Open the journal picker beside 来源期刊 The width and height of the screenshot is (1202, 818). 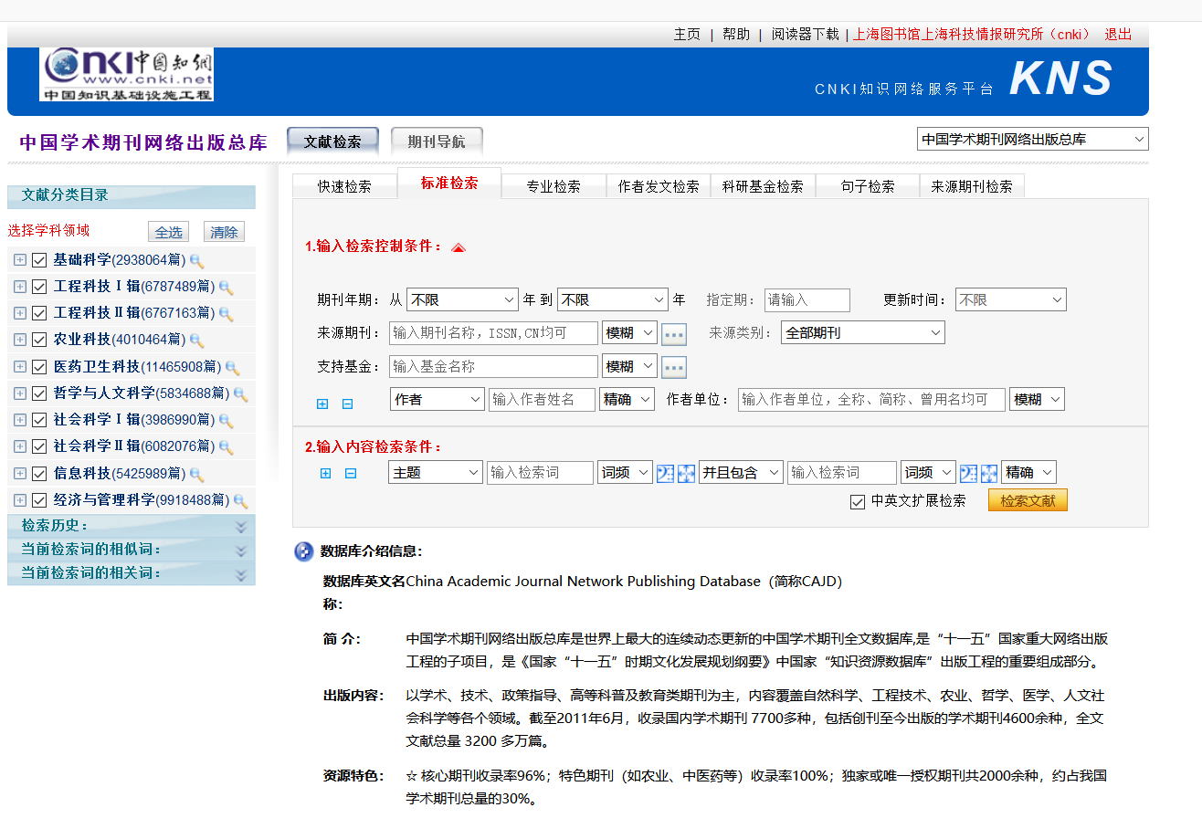click(x=674, y=334)
